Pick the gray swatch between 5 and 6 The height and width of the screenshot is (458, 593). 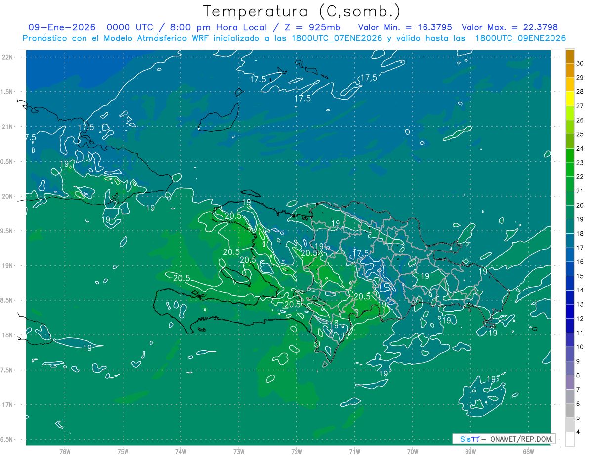tap(570, 411)
